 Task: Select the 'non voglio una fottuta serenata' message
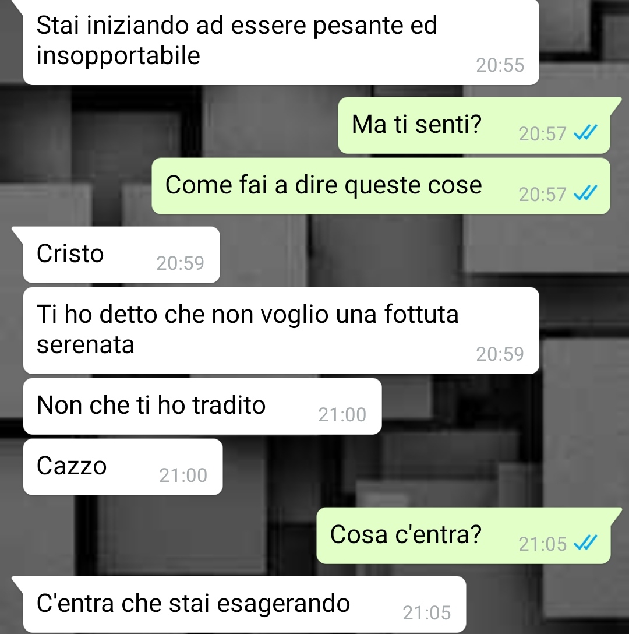281,330
